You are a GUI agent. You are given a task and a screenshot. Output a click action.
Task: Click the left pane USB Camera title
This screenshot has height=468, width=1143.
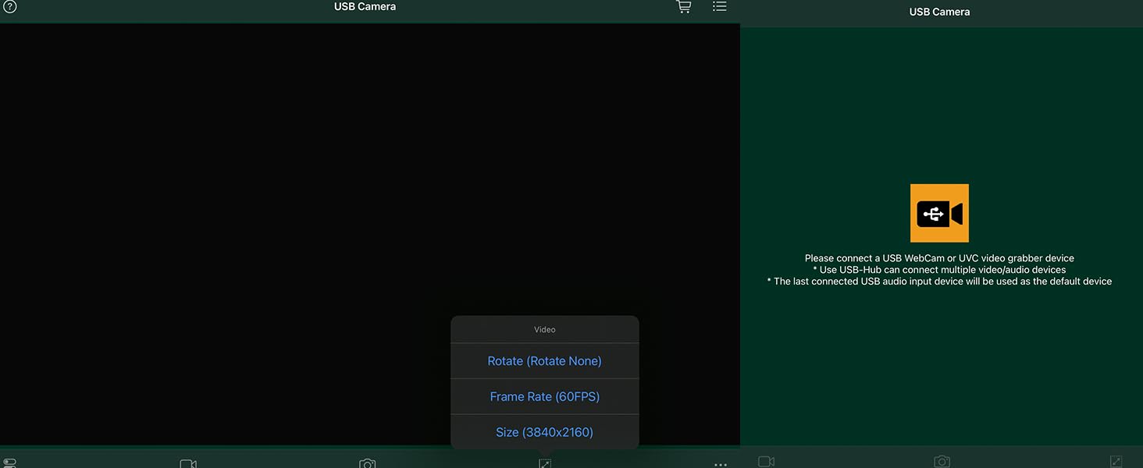click(365, 7)
